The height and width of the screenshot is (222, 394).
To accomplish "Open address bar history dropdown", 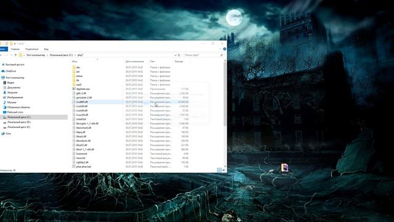I will 175,55.
